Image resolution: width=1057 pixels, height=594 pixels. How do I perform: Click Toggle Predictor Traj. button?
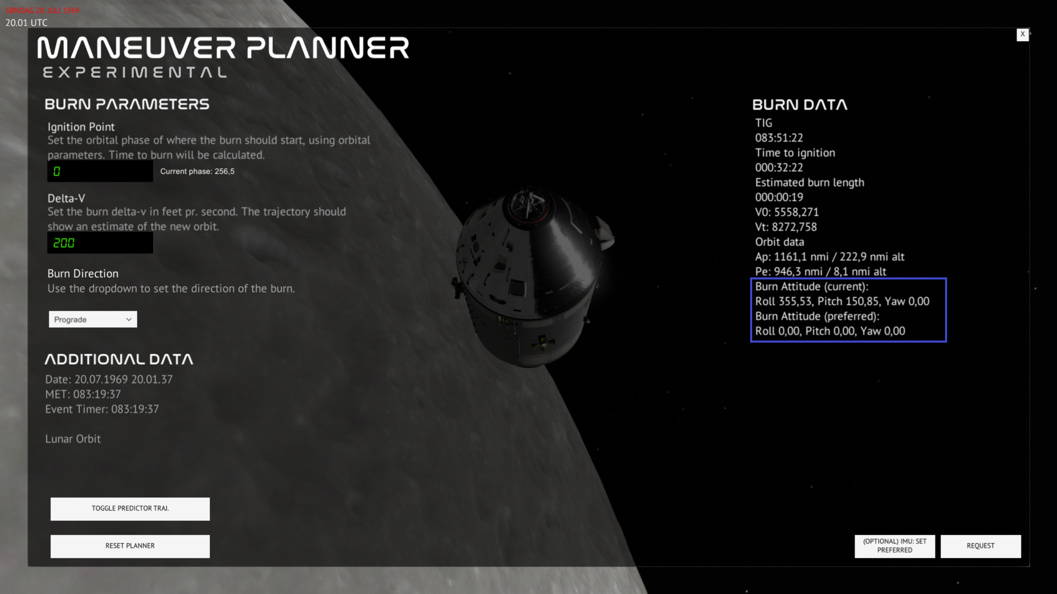[x=130, y=509]
